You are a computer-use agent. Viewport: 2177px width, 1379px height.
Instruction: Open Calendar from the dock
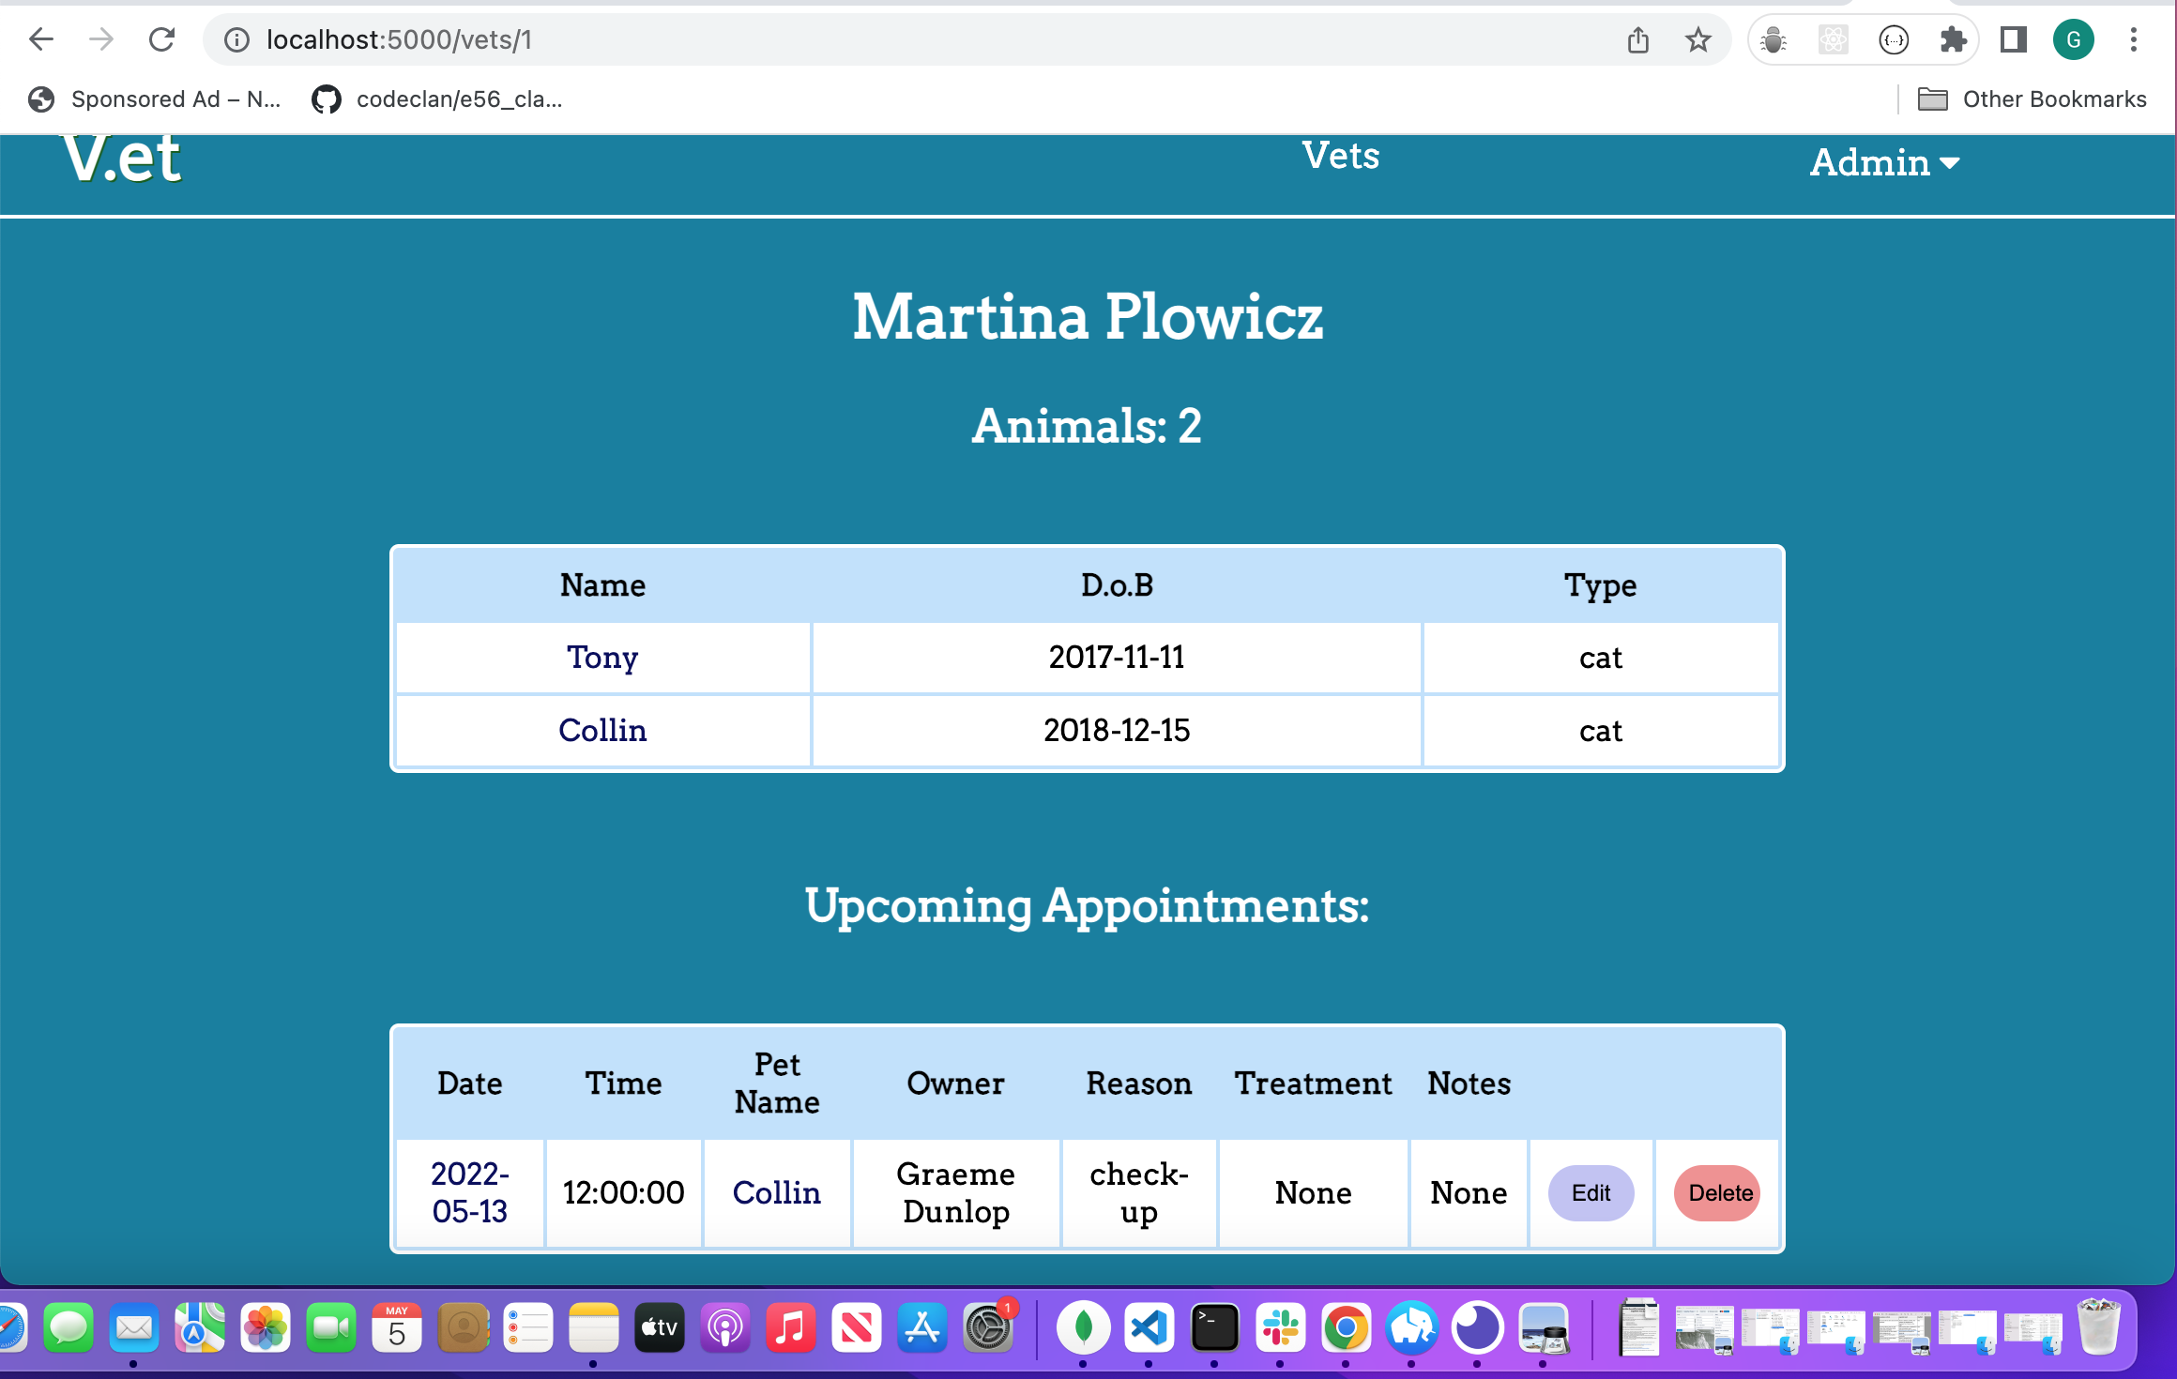pyautogui.click(x=396, y=1327)
